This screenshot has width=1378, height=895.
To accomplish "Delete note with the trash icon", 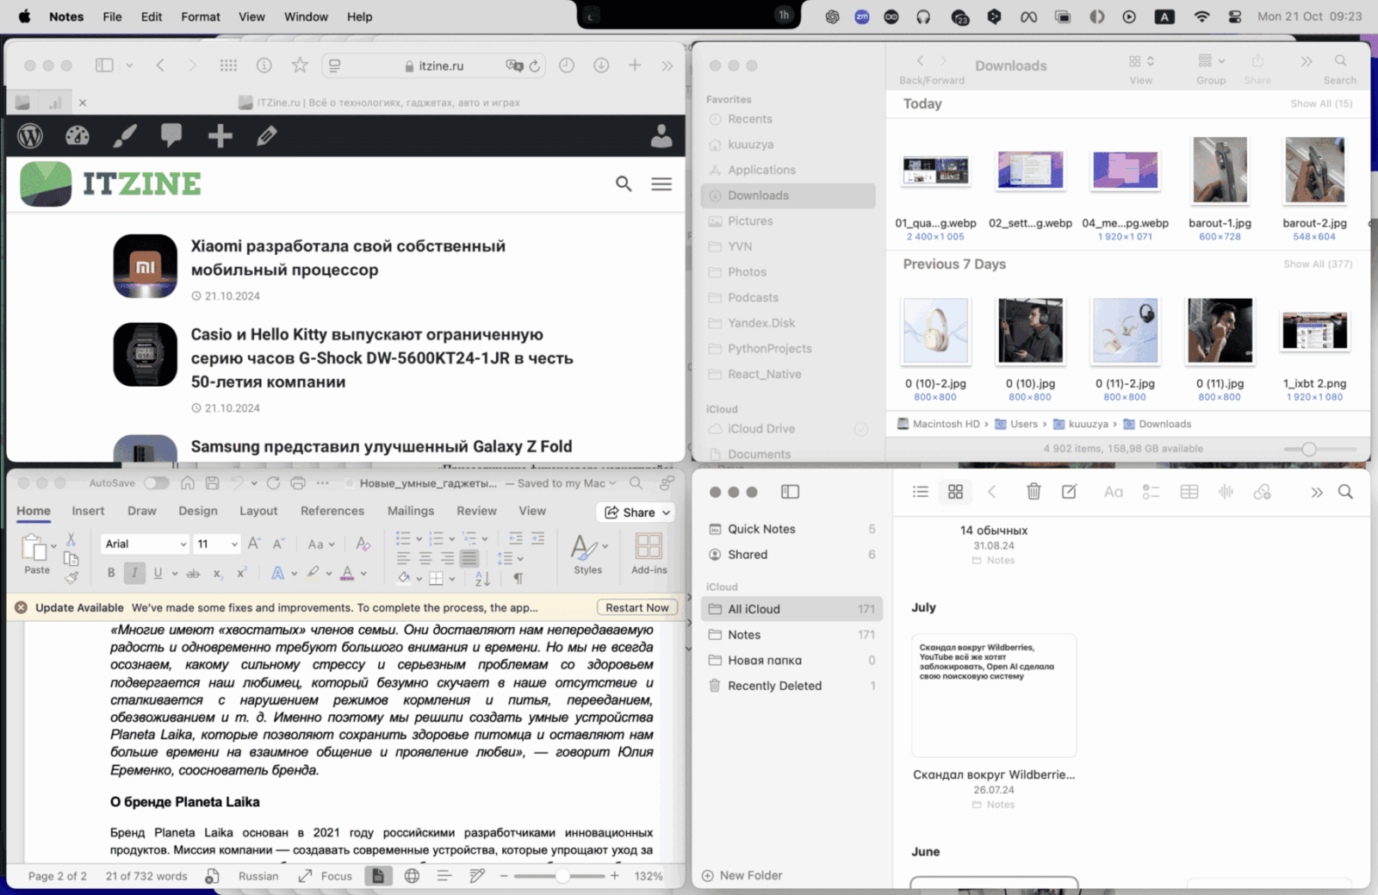I will coord(1033,492).
